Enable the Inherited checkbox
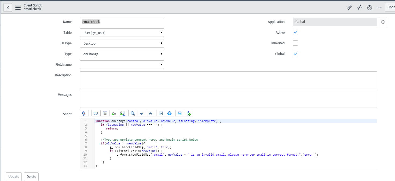 tap(295, 43)
